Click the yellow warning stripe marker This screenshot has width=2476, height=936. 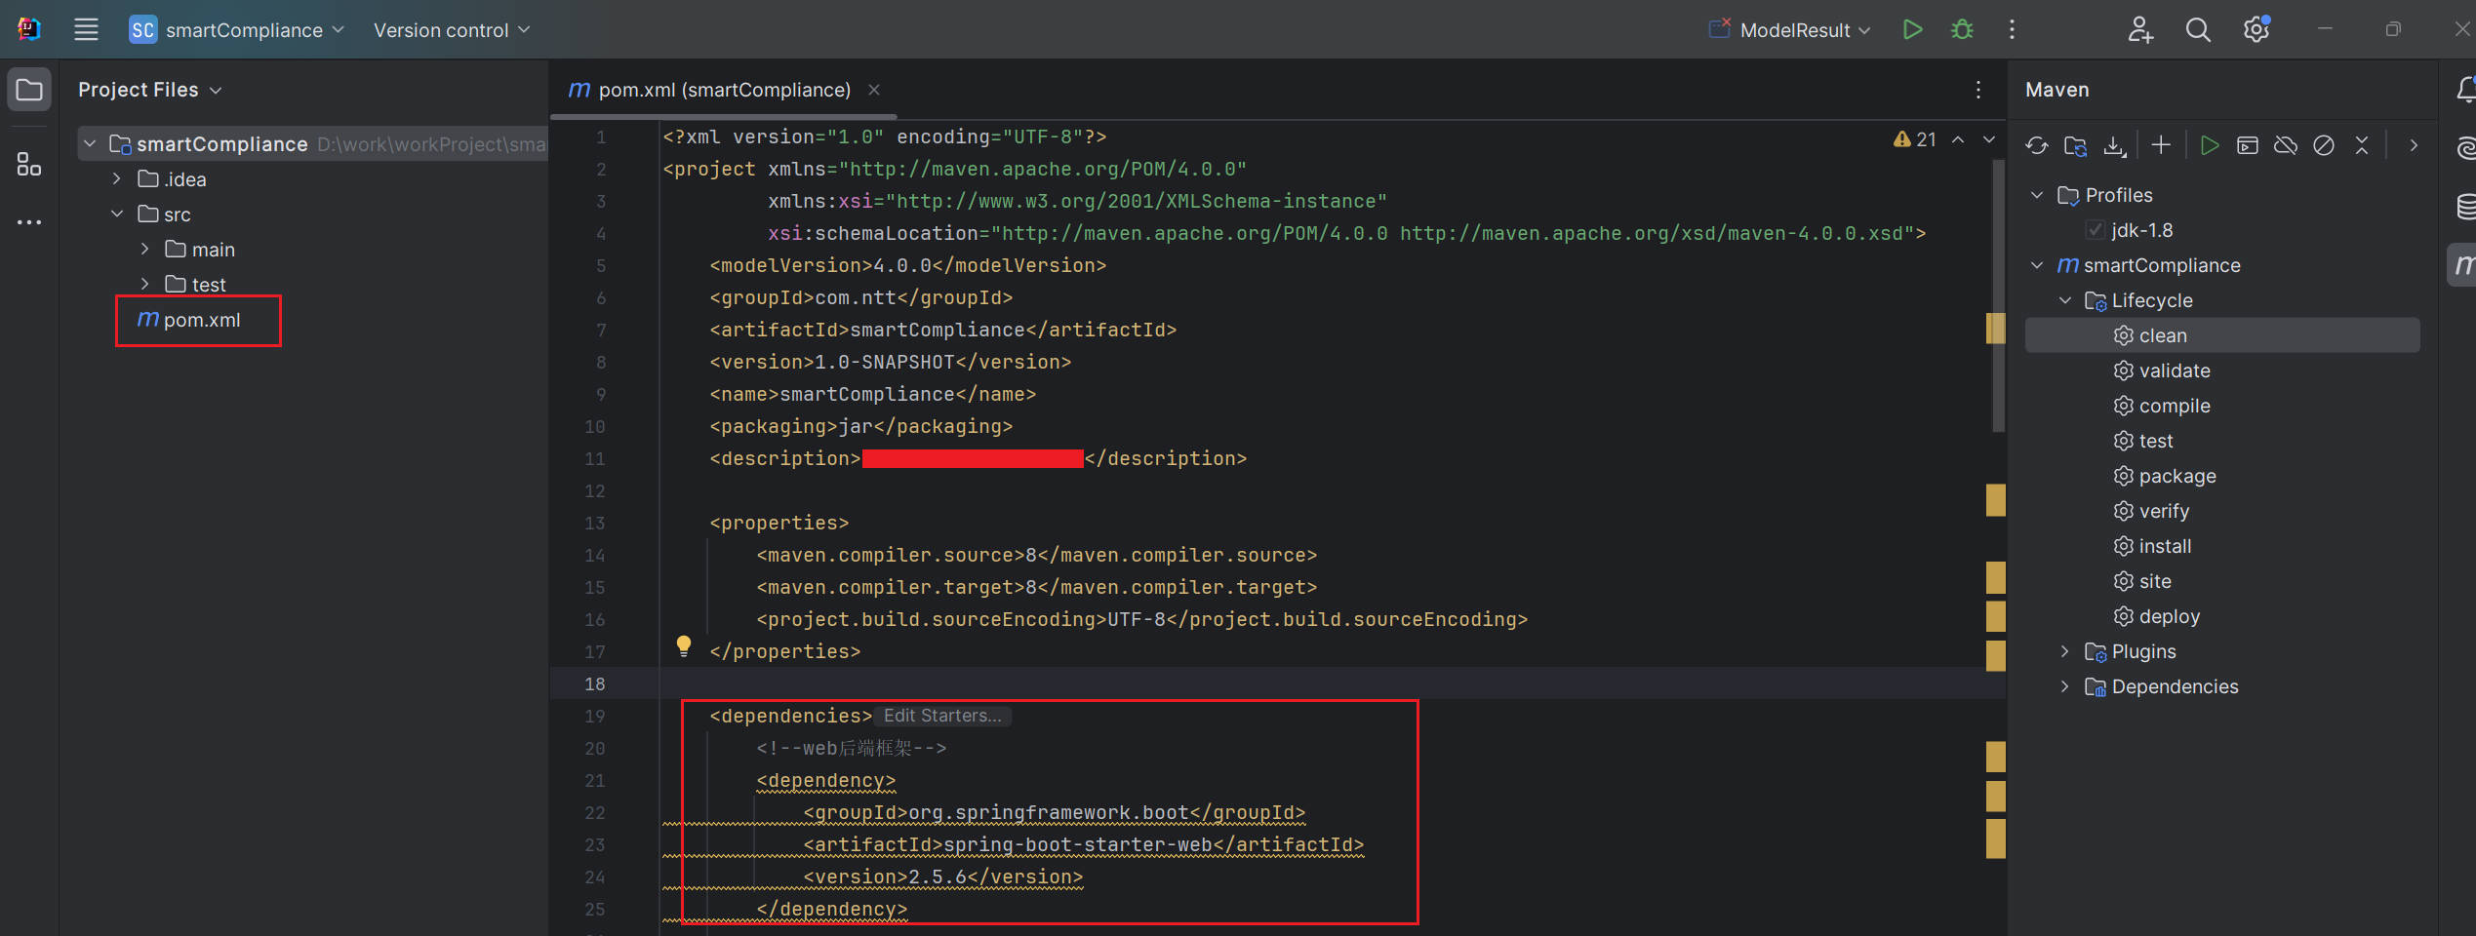point(1995,329)
